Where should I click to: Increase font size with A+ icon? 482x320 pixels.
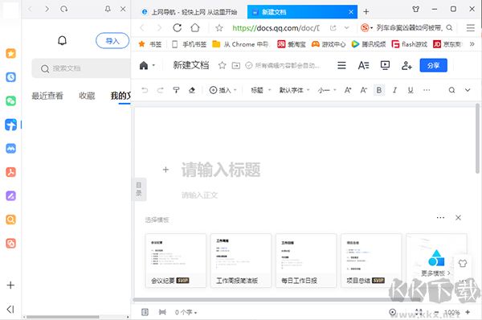click(348, 90)
